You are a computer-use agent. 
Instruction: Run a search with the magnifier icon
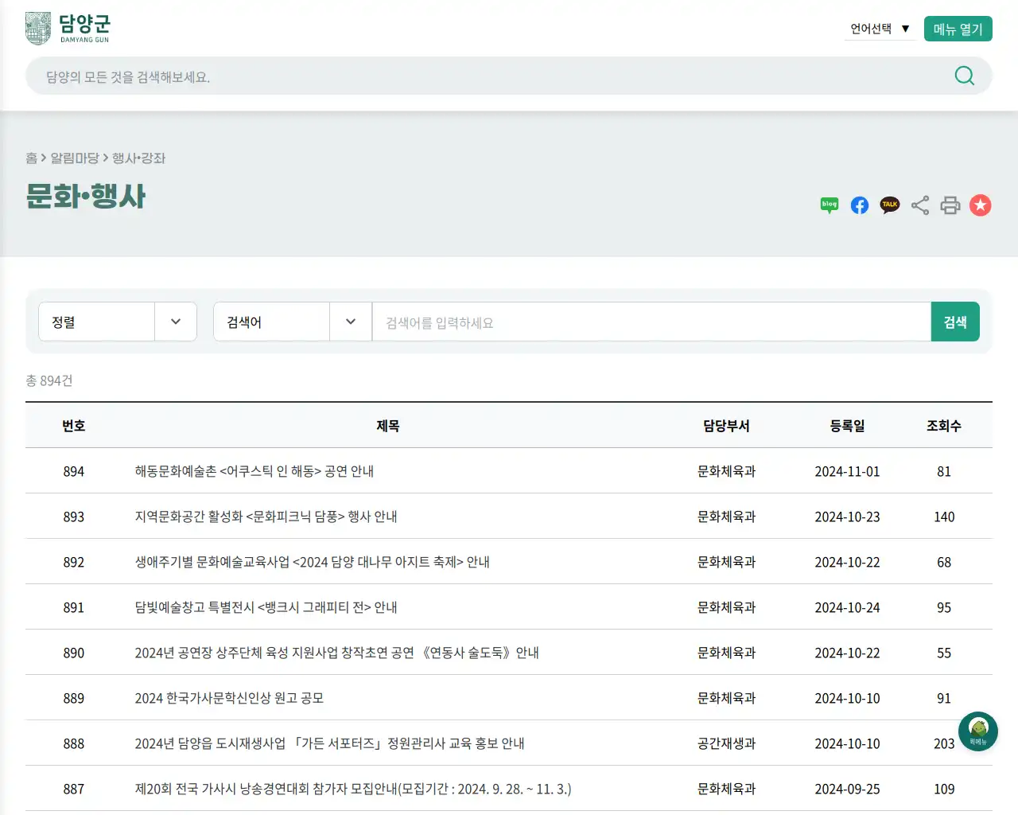click(964, 76)
